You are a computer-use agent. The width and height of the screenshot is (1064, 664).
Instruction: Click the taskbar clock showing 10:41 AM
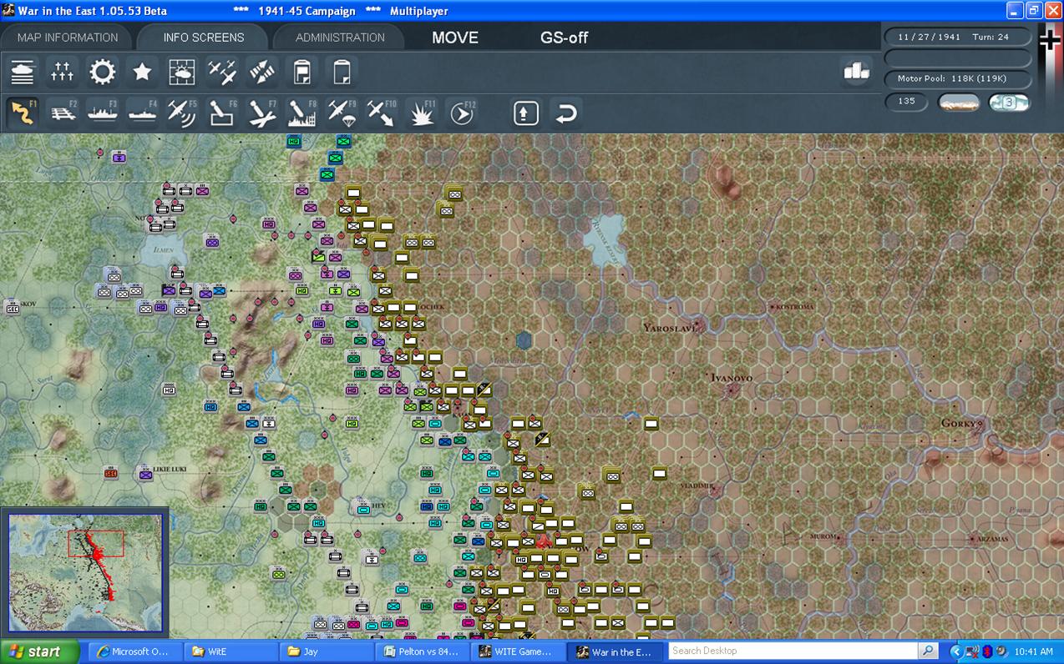[x=1034, y=651]
